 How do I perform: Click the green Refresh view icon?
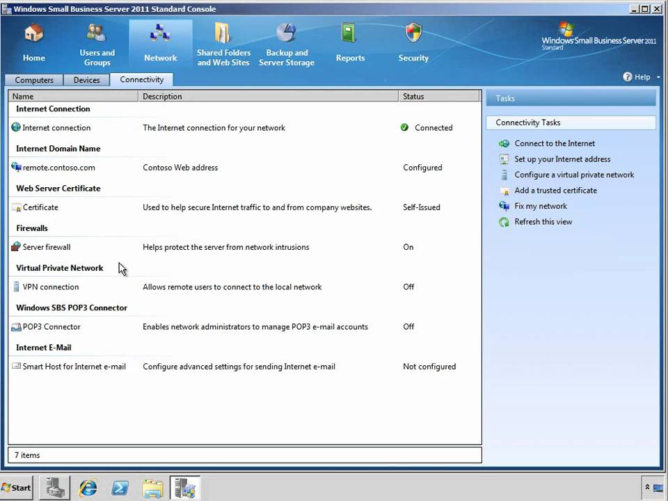coord(504,222)
